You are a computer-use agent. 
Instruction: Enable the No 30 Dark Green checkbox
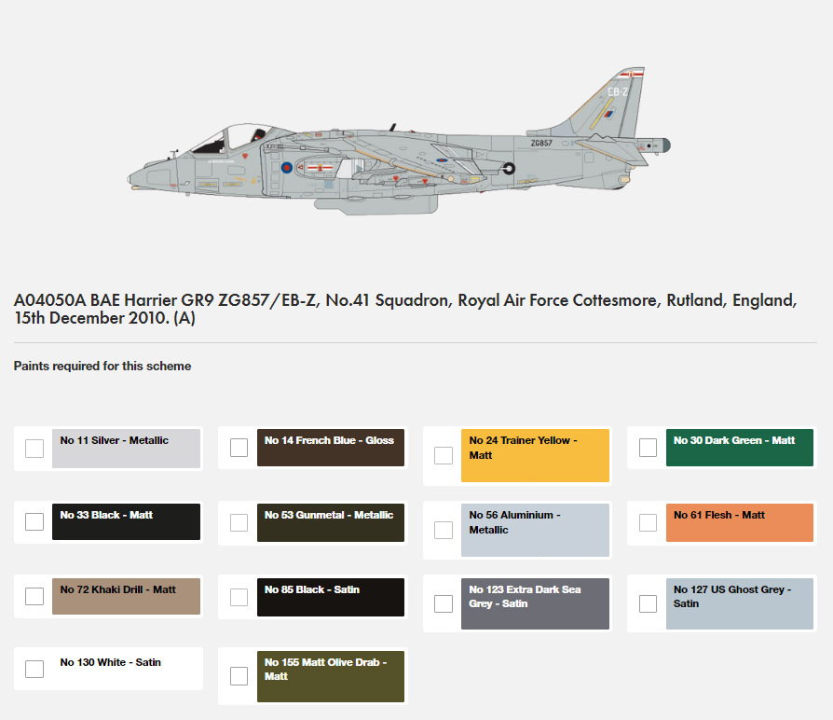(x=649, y=448)
